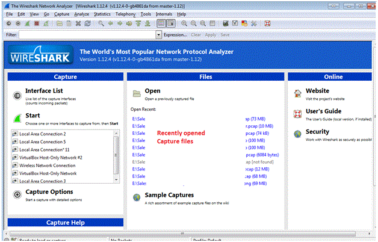Visit the project Website link
This screenshot has height=242, width=378.
click(317, 91)
